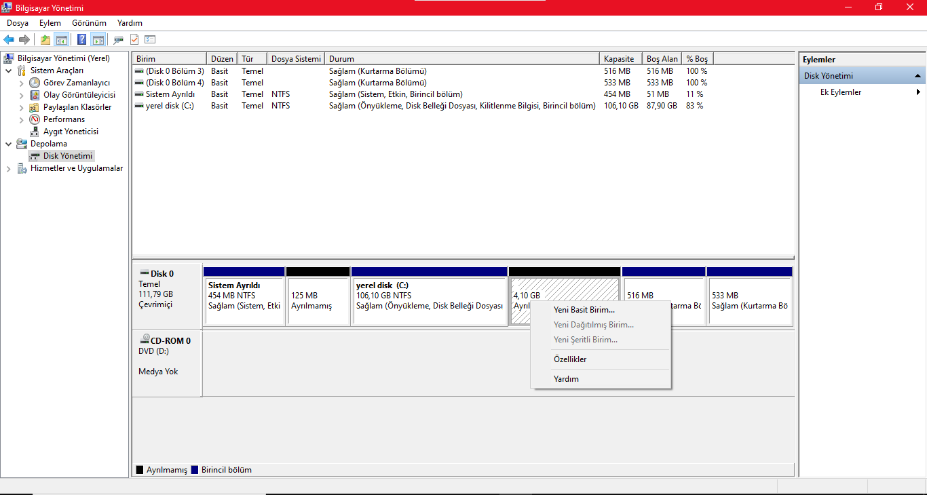
Task: Select the Olay Görüntüleyicisi icon
Action: (x=35, y=95)
